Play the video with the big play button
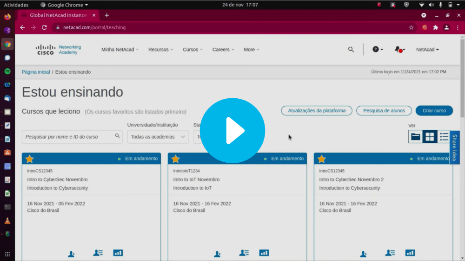Screen dimensions: 465x261 (x=232, y=130)
